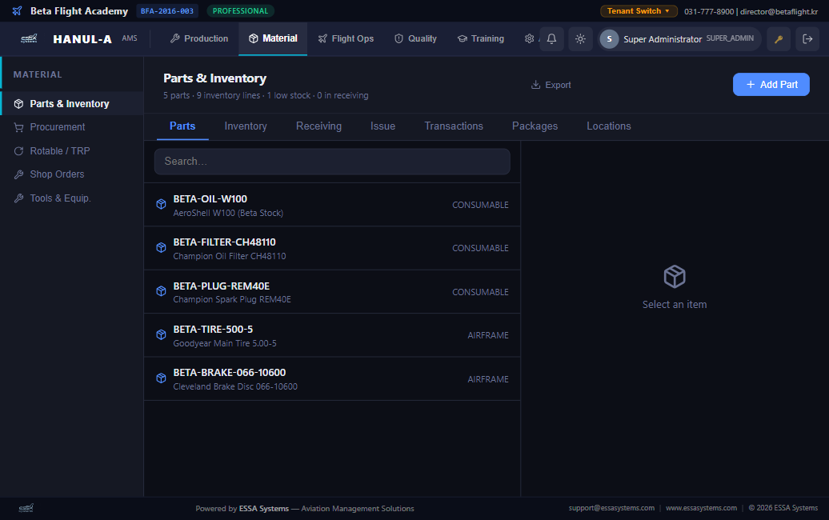829x520 pixels.
Task: Open the notifications bell
Action: (x=551, y=39)
